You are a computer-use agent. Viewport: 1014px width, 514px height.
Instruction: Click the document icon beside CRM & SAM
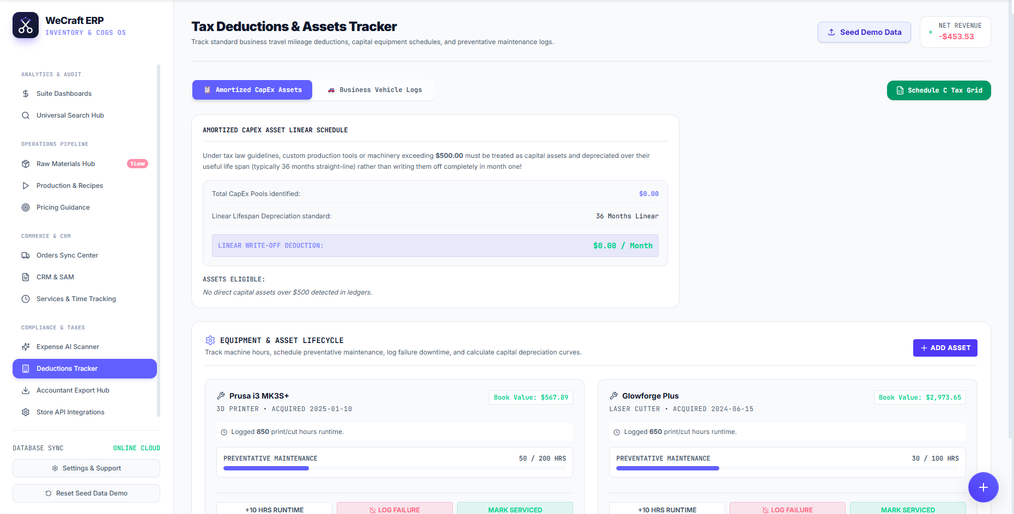click(x=26, y=277)
